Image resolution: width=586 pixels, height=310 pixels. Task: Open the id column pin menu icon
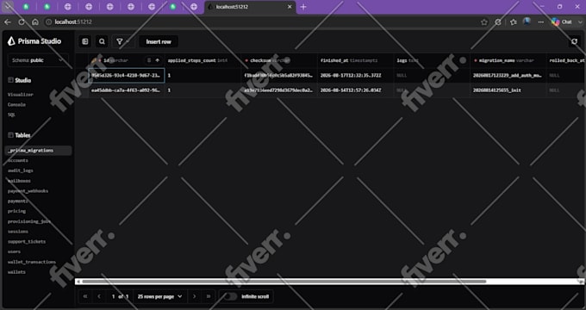pos(149,60)
